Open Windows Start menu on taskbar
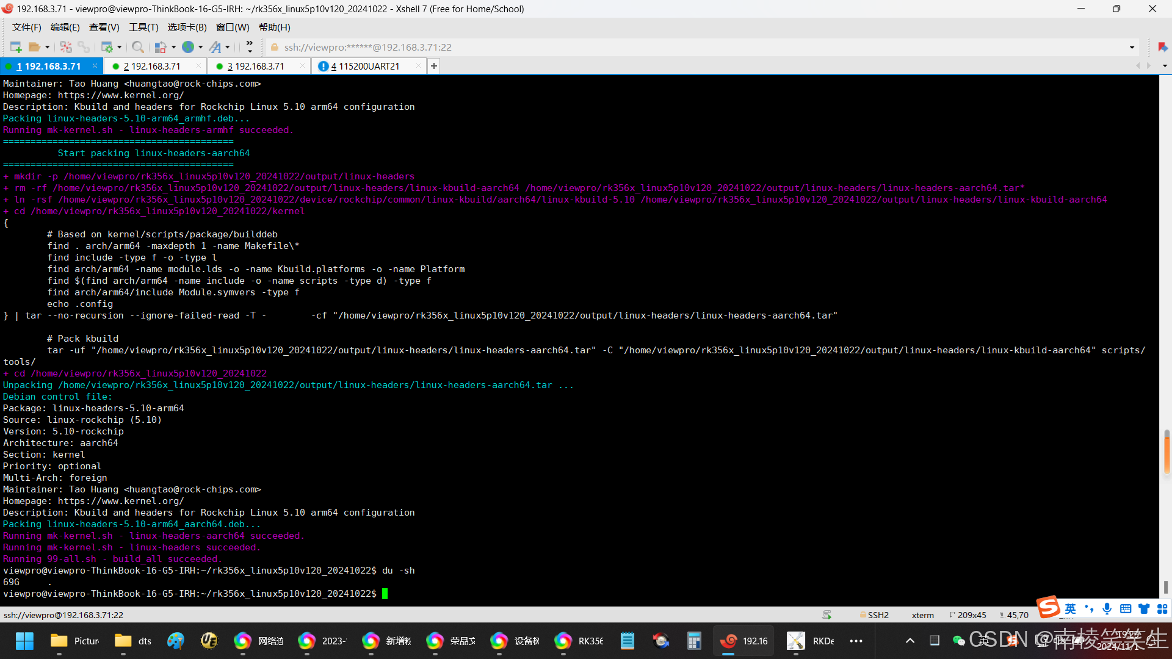 (24, 641)
